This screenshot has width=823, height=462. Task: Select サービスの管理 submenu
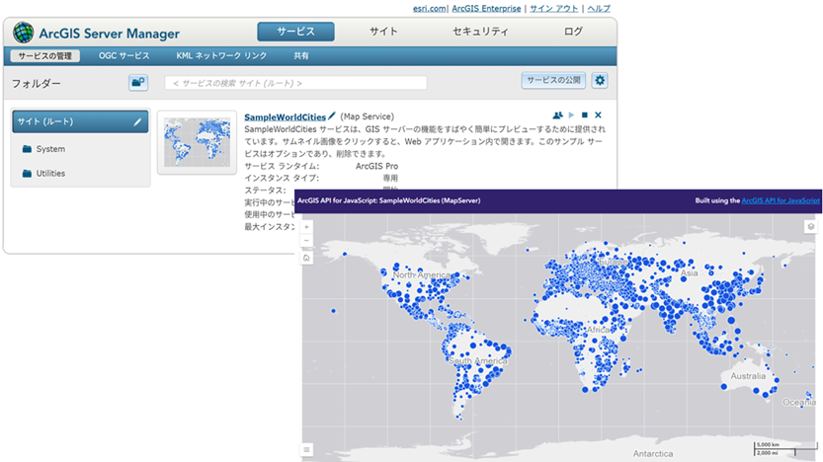[44, 55]
